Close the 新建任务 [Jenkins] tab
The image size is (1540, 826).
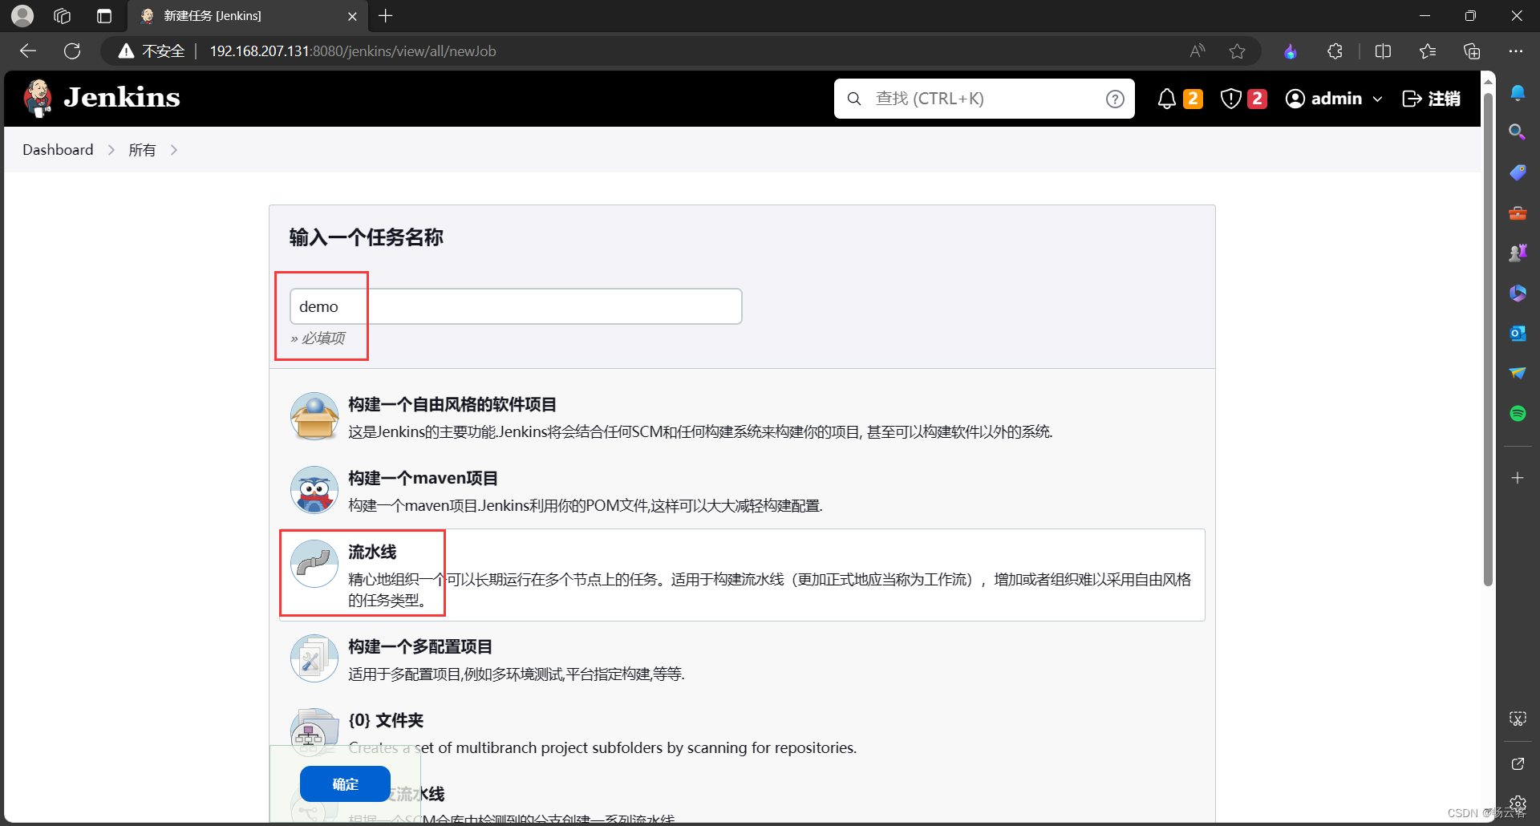pyautogui.click(x=352, y=16)
